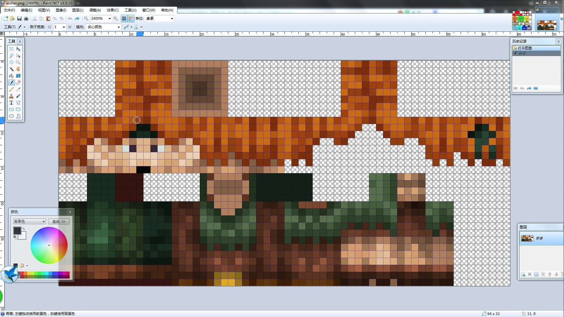
Task: Select the Pan hand tool
Action: (x=18, y=69)
